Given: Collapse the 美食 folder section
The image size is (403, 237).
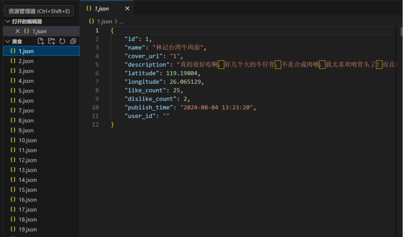Looking at the screenshot, I should tap(8, 41).
